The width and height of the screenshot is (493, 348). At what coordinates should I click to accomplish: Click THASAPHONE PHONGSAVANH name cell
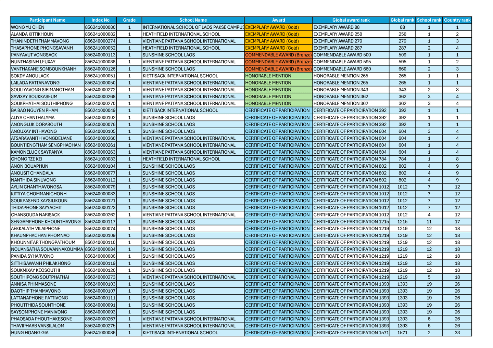click(47, 48)
